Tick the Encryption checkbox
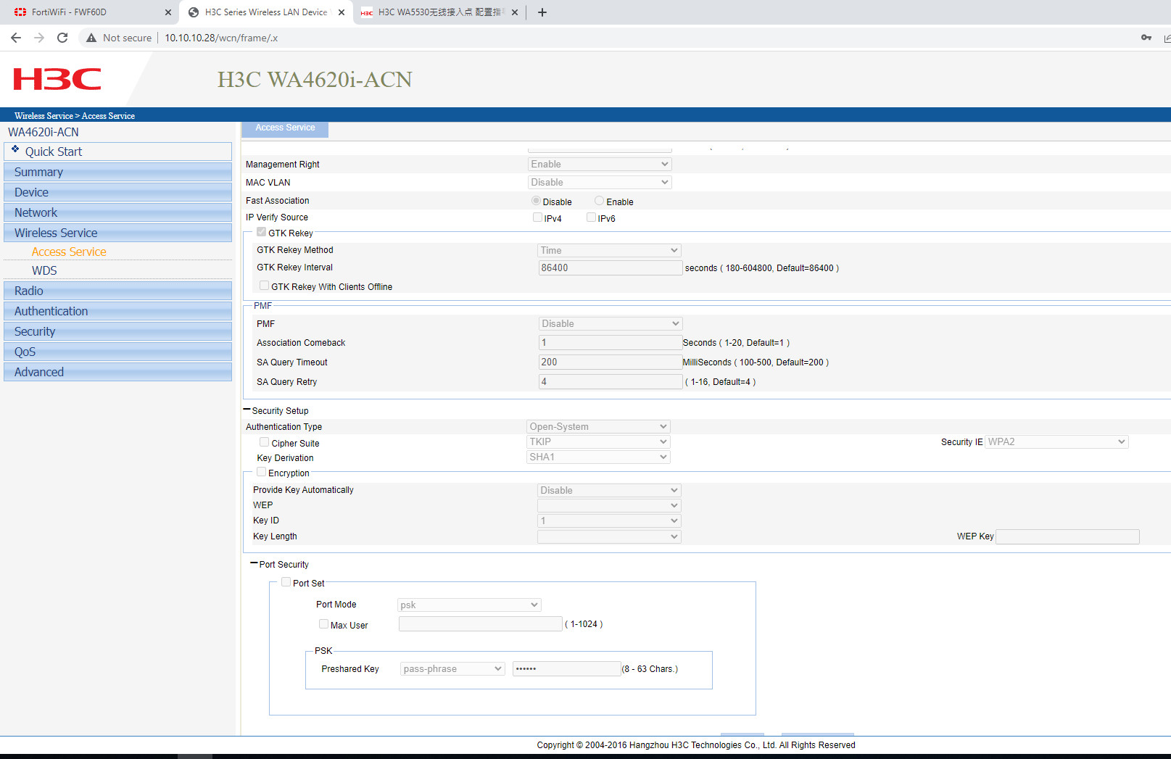Screen dimensions: 1171x759 click(x=262, y=472)
